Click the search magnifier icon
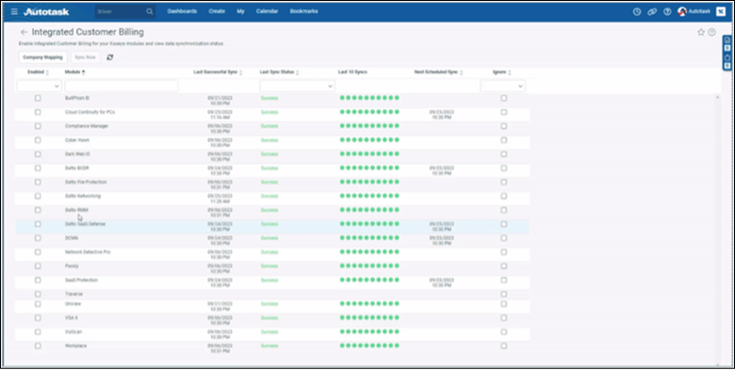This screenshot has width=735, height=370. (150, 11)
